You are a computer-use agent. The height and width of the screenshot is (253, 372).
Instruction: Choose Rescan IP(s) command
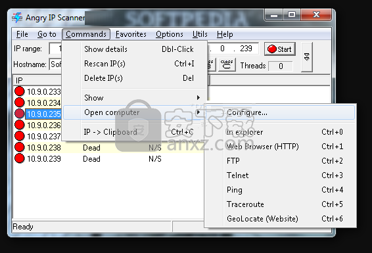pos(135,64)
